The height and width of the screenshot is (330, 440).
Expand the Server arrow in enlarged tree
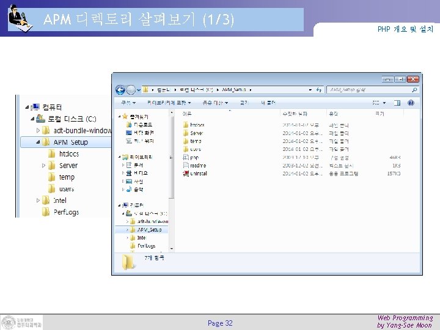pos(43,166)
